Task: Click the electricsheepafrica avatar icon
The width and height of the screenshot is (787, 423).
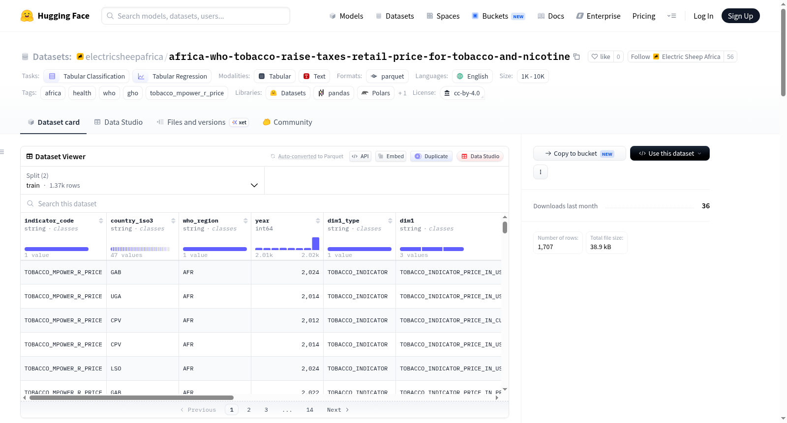Action: pos(80,56)
